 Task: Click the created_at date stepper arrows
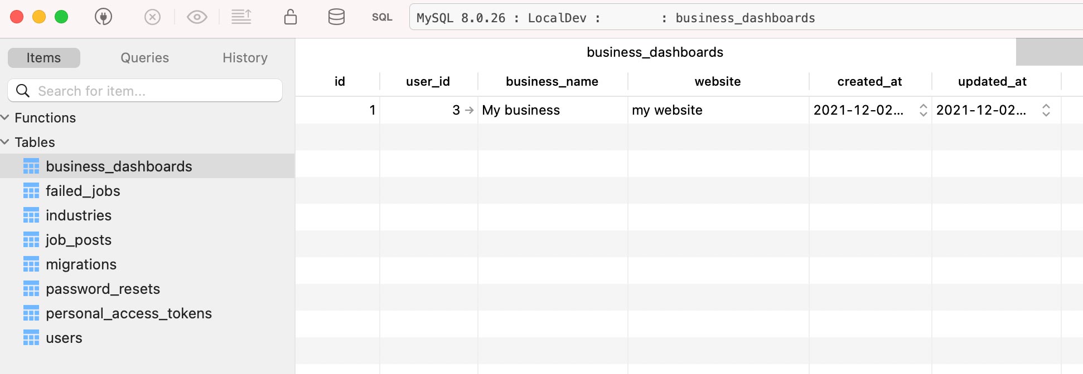pos(924,110)
